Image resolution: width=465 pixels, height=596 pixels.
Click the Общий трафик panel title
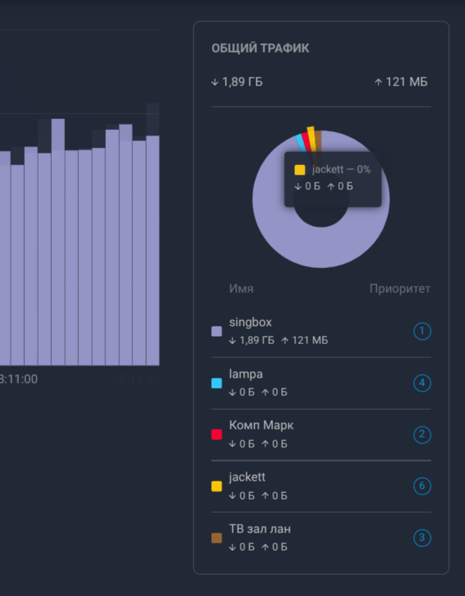point(261,48)
